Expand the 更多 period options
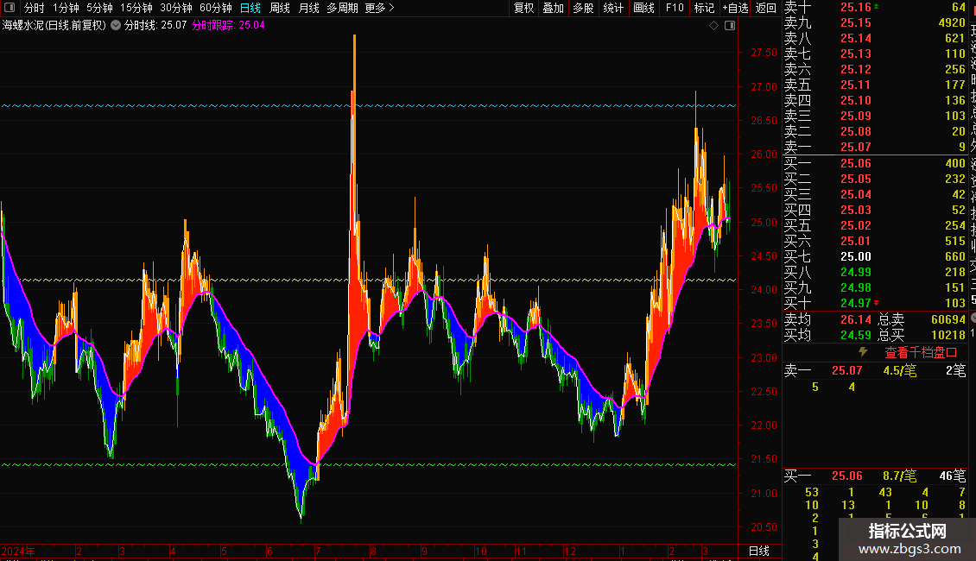Viewport: 976px width, 561px height. 379,8
